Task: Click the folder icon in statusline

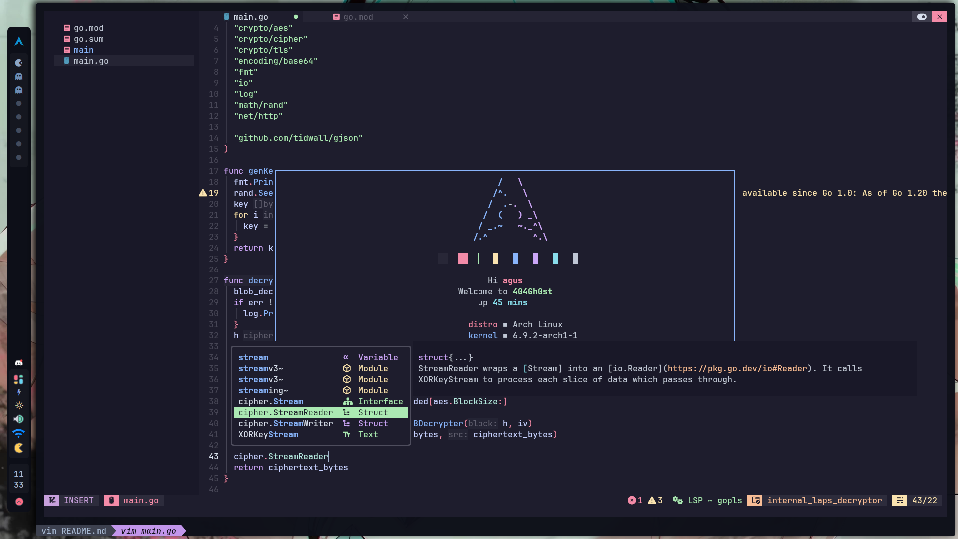Action: click(x=756, y=500)
